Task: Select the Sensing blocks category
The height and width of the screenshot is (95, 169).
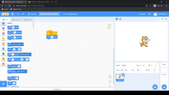Action: [x=3, y=49]
